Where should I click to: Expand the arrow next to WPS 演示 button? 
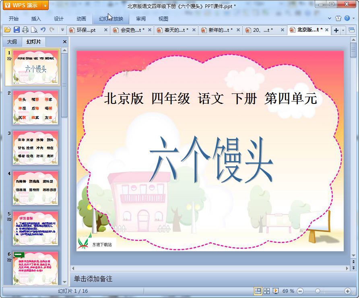point(45,5)
